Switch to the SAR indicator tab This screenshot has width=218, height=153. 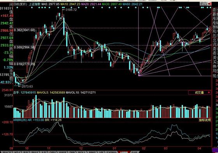pos(134,152)
